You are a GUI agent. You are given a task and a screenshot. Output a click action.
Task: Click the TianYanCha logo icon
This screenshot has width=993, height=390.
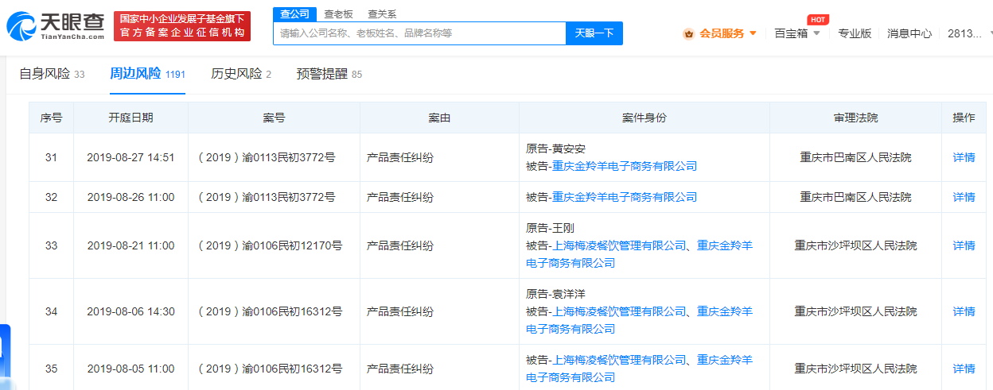pyautogui.click(x=21, y=25)
